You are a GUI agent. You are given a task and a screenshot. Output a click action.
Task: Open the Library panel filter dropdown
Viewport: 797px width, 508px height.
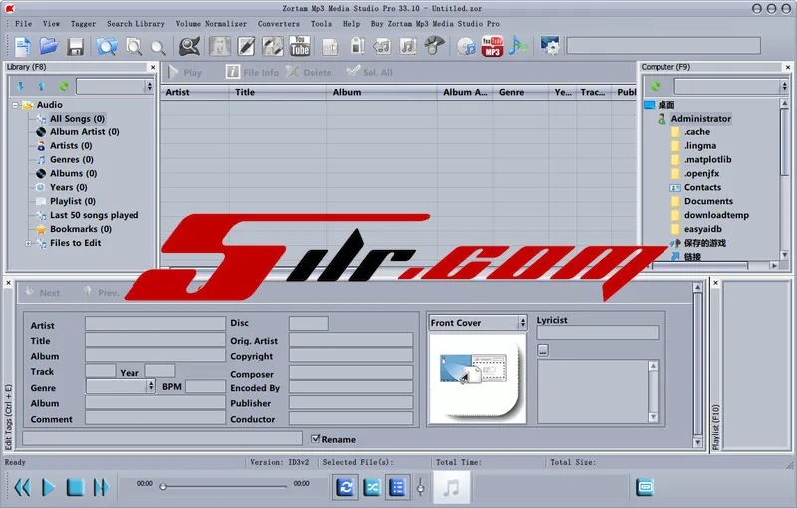tap(149, 86)
